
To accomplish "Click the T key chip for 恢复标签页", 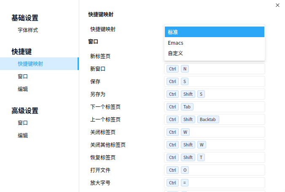I will point(201,157).
